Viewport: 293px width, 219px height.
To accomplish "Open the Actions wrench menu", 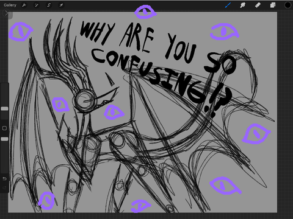I will (x=24, y=5).
